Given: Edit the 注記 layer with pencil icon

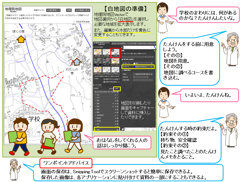Looking at the screenshot, I should click(115, 95).
